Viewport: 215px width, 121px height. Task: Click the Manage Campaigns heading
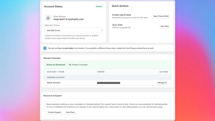pyautogui.click(x=52, y=58)
